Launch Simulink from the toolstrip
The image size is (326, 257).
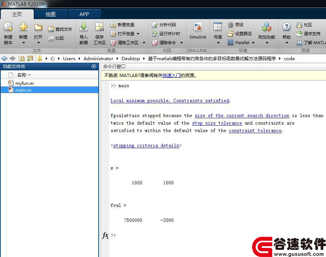pyautogui.click(x=198, y=31)
